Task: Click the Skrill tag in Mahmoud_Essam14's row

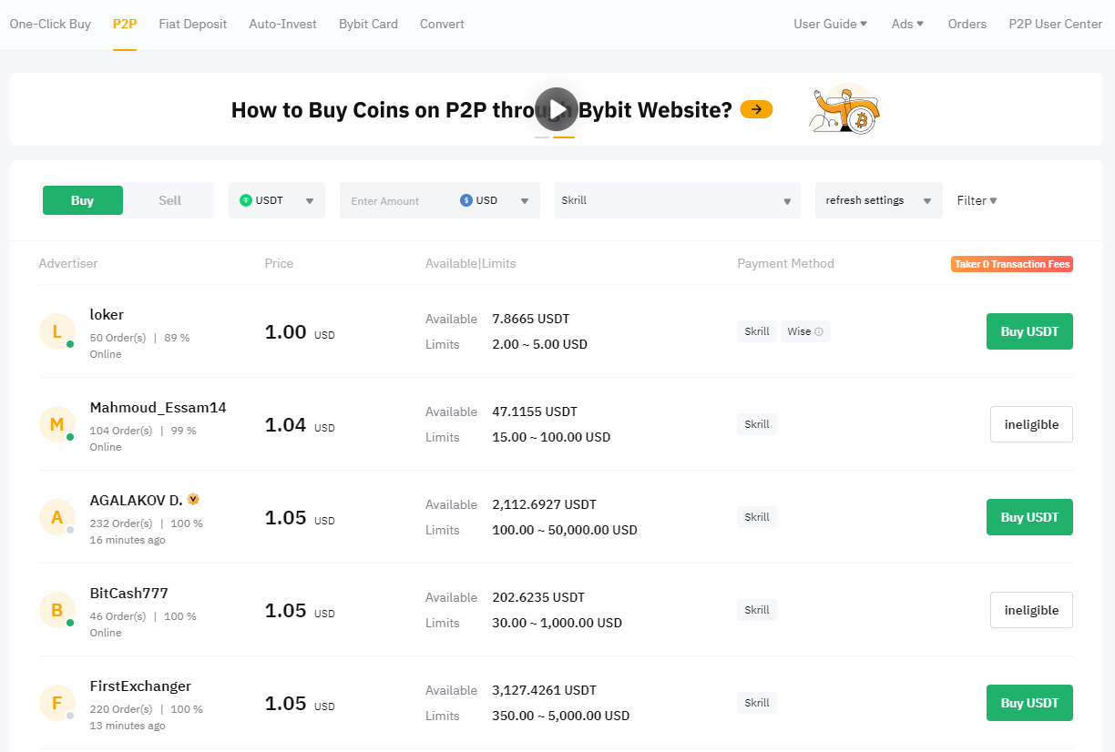Action: click(x=757, y=424)
